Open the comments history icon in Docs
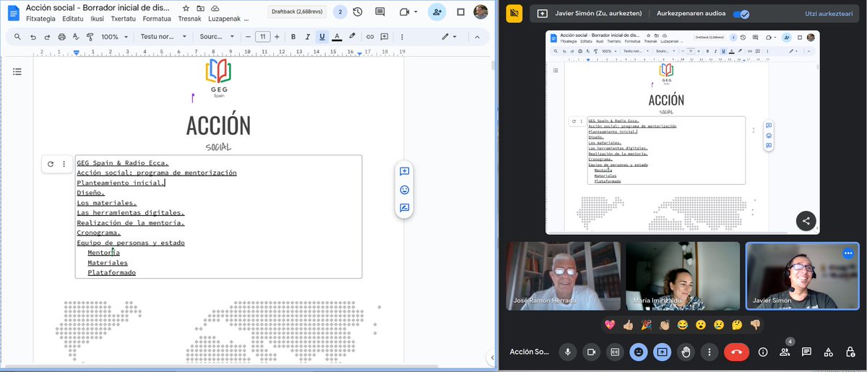 pyautogui.click(x=380, y=12)
